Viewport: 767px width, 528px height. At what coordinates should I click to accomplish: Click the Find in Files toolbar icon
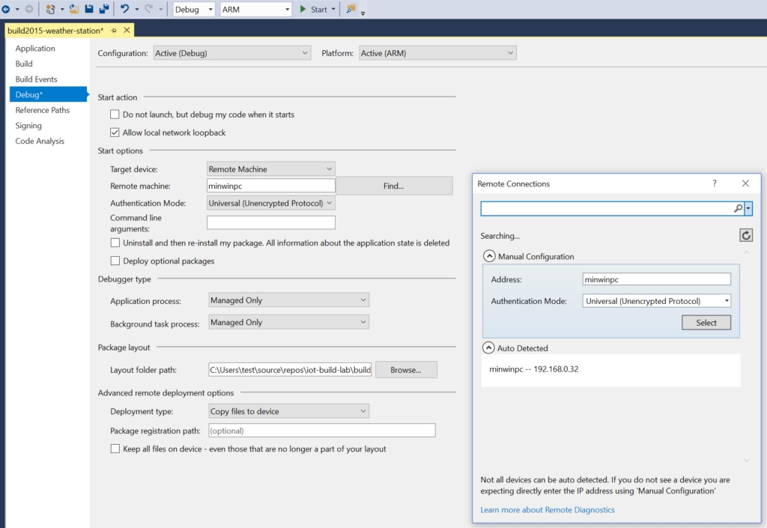pyautogui.click(x=351, y=9)
